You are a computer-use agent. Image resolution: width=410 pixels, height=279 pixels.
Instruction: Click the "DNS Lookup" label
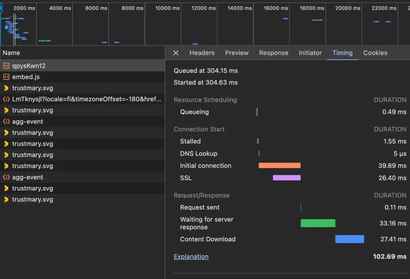pyautogui.click(x=199, y=153)
